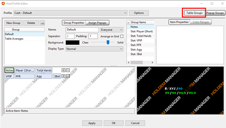Select the PFR layout cell
226x128 pixels.
pyautogui.click(x=25, y=76)
